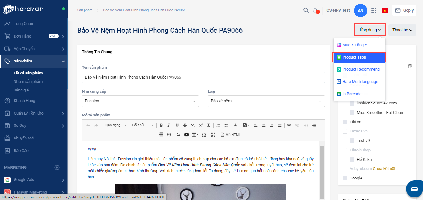Open the Ứng dụng dropdown

coord(370,30)
